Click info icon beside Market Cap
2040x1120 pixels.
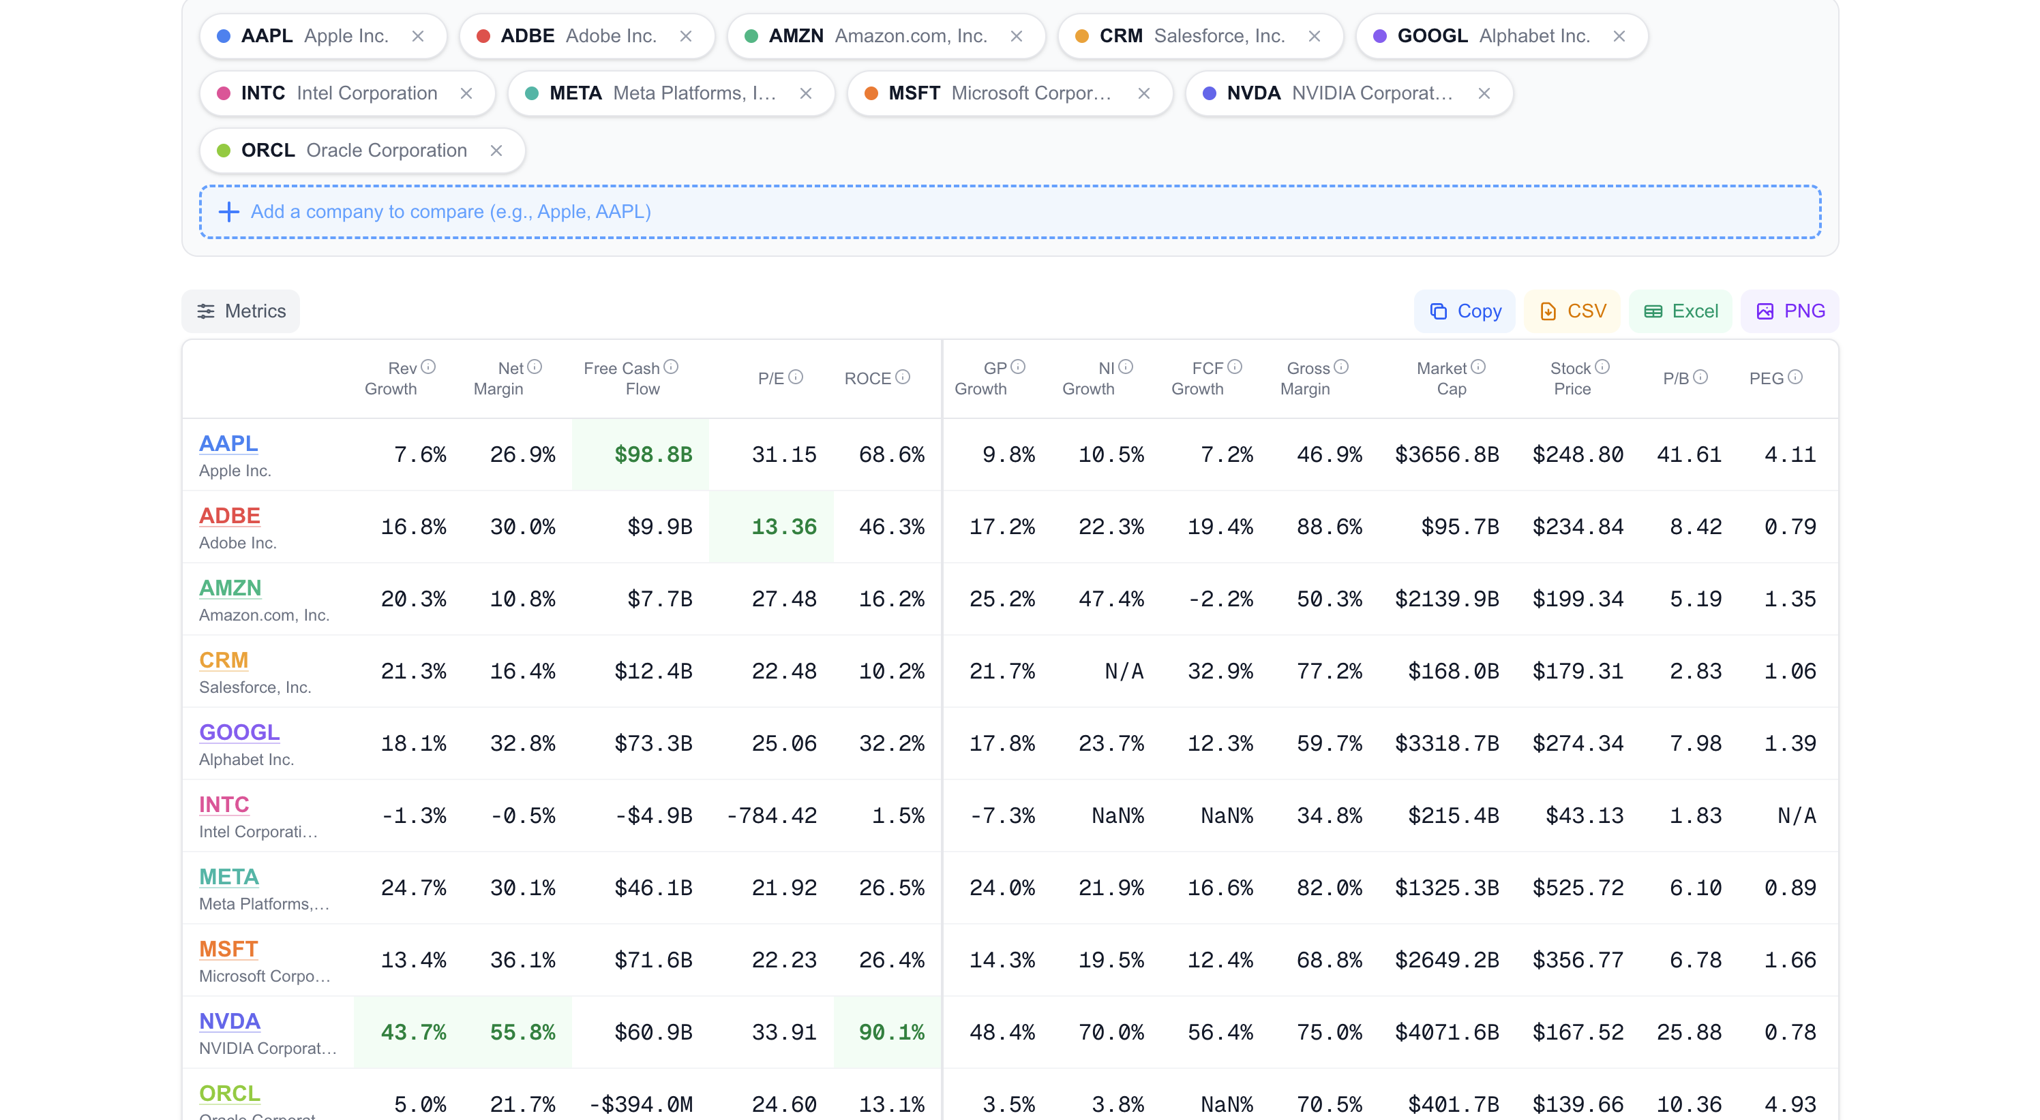pyautogui.click(x=1477, y=367)
